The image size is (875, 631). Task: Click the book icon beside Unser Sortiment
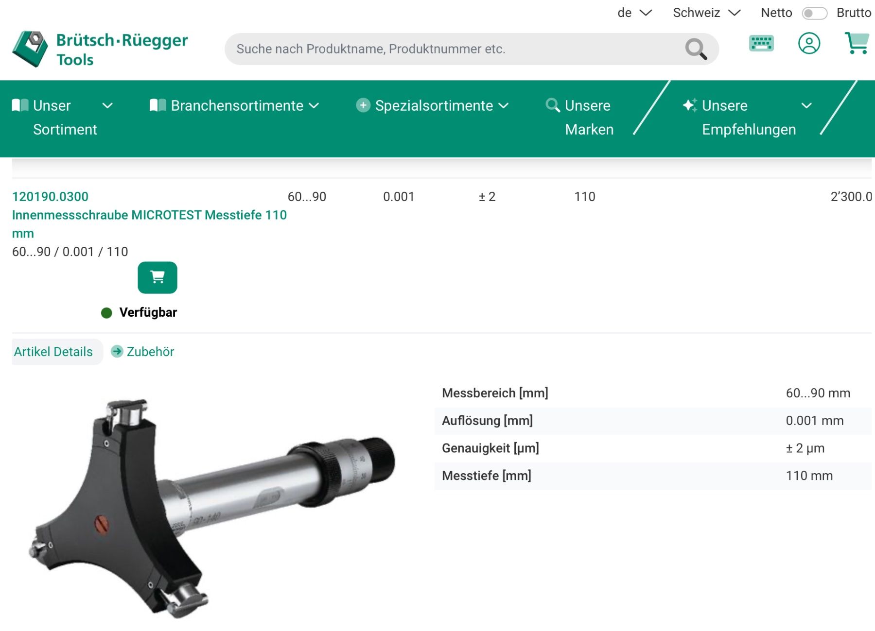pyautogui.click(x=20, y=105)
